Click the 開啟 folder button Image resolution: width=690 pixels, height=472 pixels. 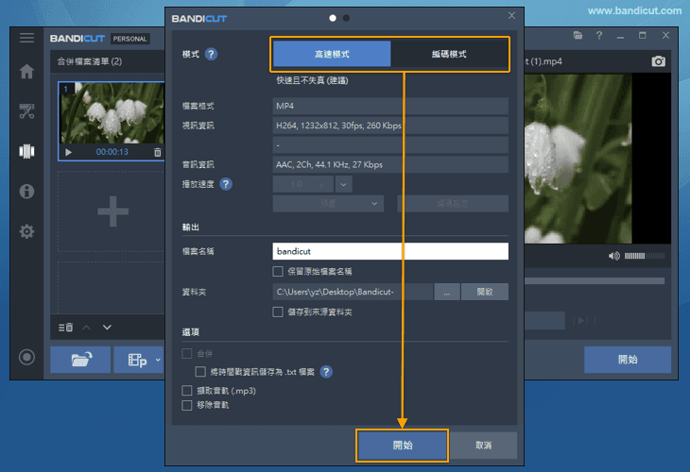485,292
